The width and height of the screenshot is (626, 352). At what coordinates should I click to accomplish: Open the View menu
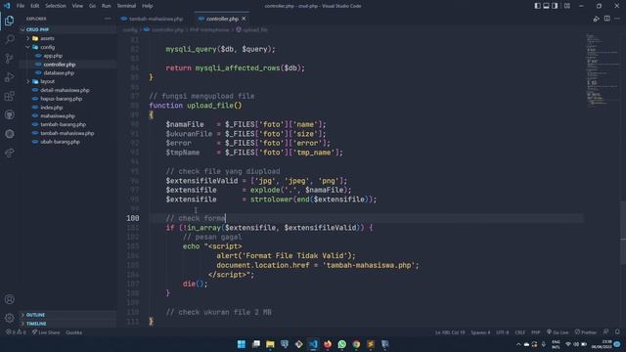tap(77, 6)
